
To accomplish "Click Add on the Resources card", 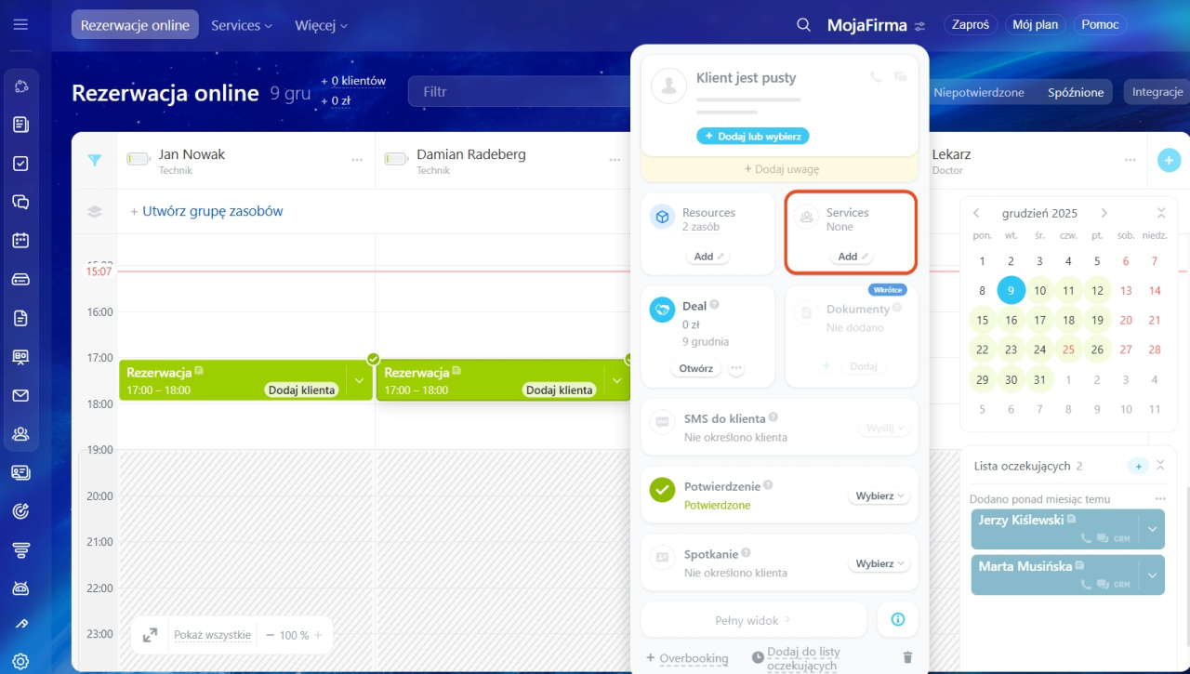I will coord(708,257).
